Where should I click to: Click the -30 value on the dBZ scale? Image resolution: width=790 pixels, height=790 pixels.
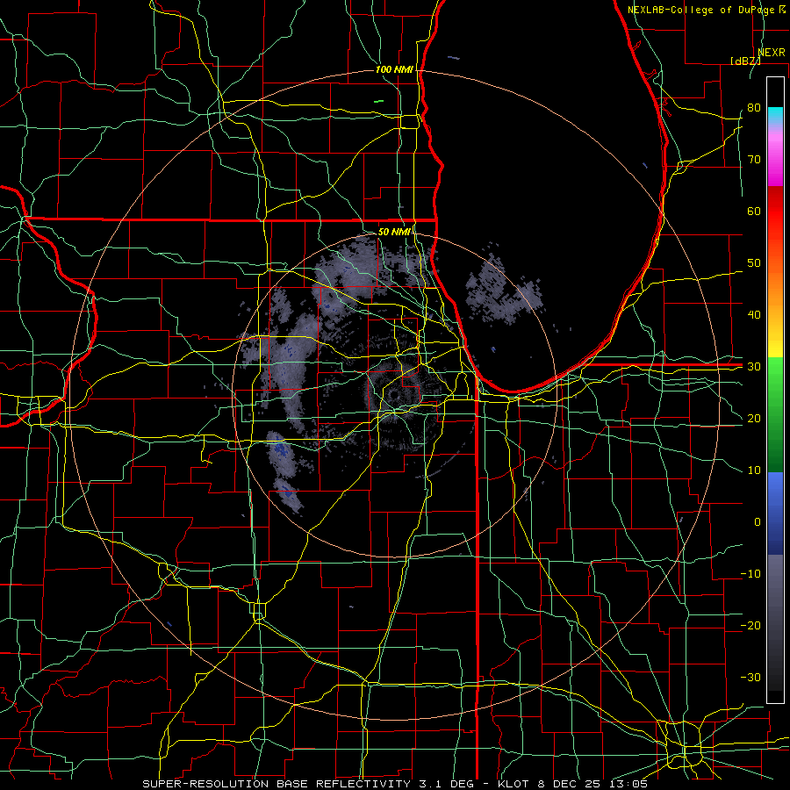(750, 677)
